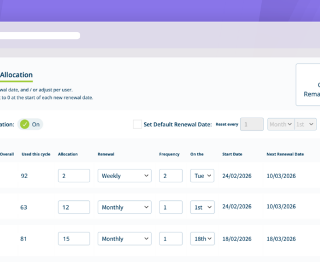320x262 pixels.
Task: Open the Tue day dropdown
Action: click(x=202, y=176)
